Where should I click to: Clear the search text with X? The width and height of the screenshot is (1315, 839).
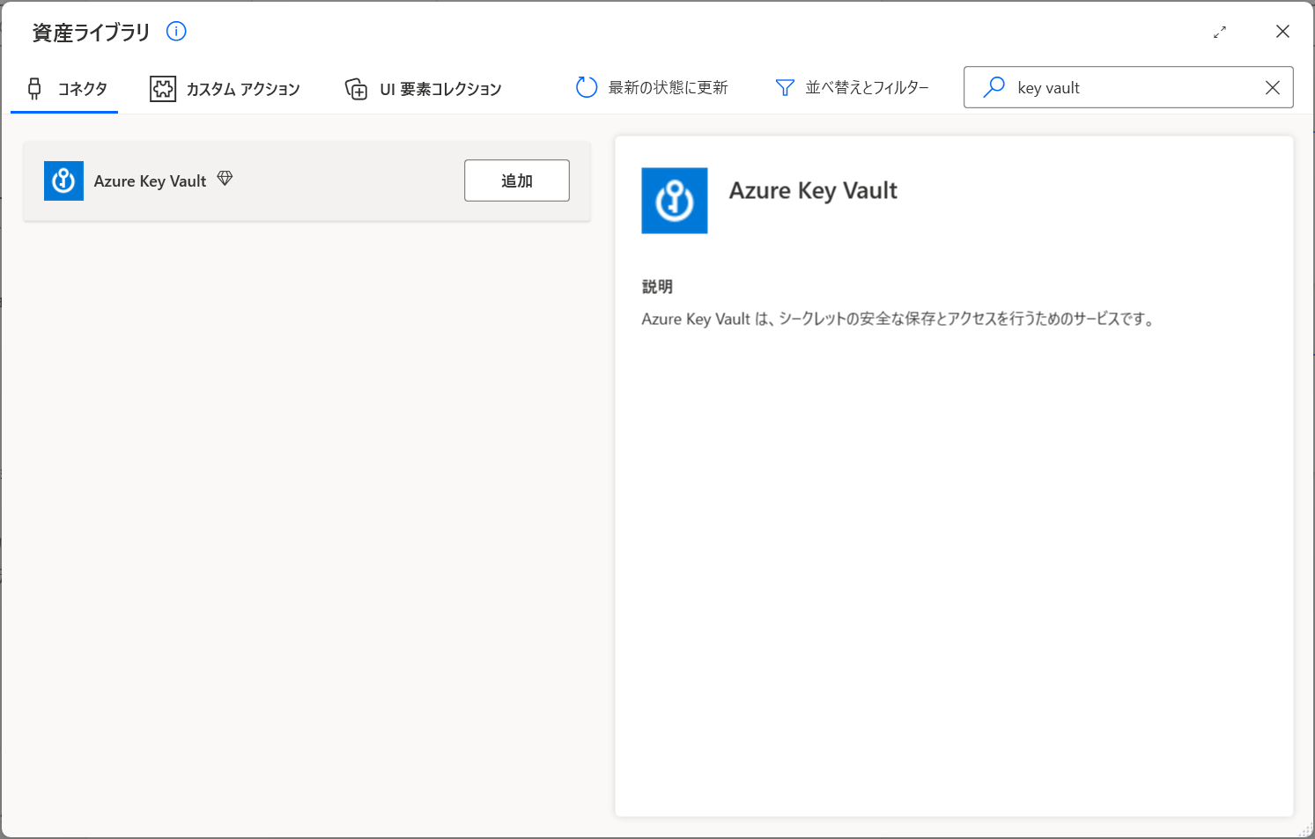click(1272, 87)
